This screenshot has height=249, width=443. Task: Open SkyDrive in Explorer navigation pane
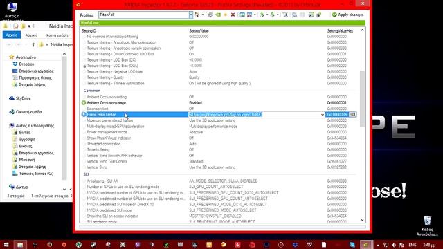(23, 98)
